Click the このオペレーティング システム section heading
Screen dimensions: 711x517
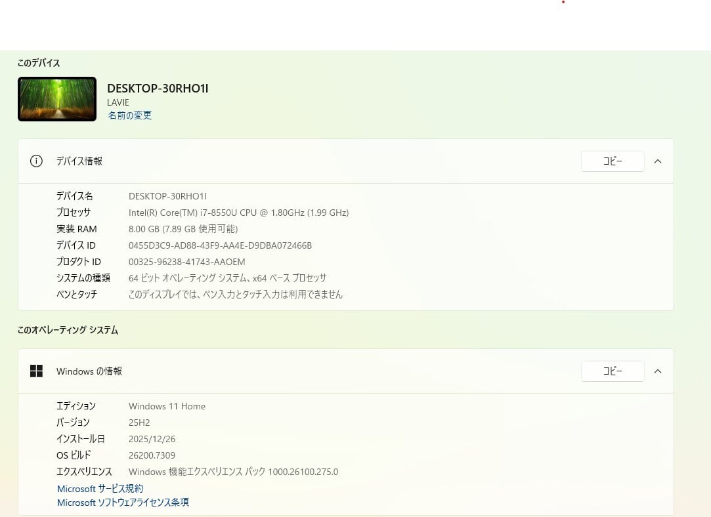[x=68, y=330]
